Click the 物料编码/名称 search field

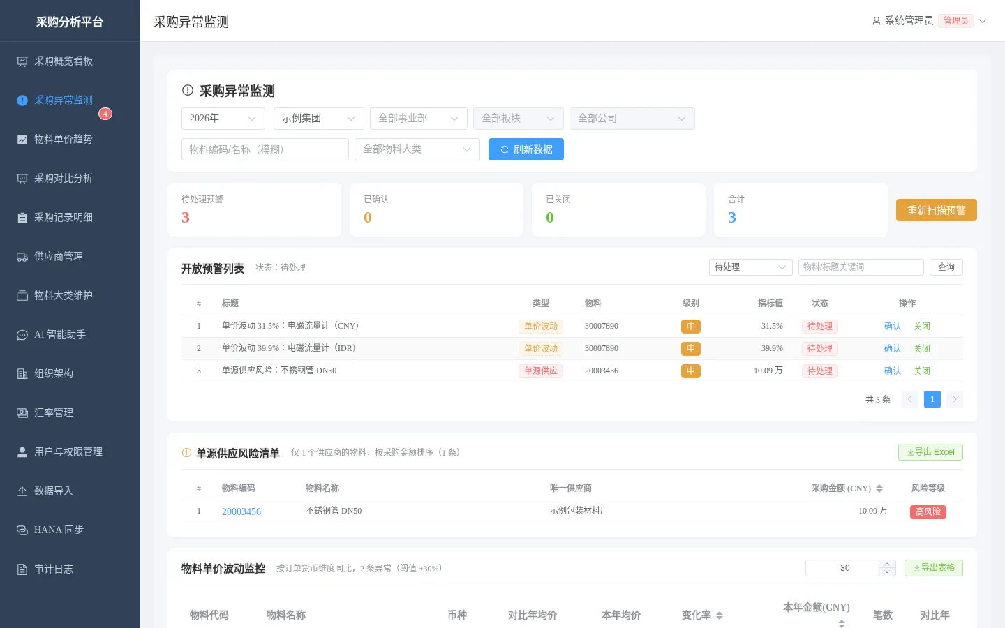pos(265,149)
